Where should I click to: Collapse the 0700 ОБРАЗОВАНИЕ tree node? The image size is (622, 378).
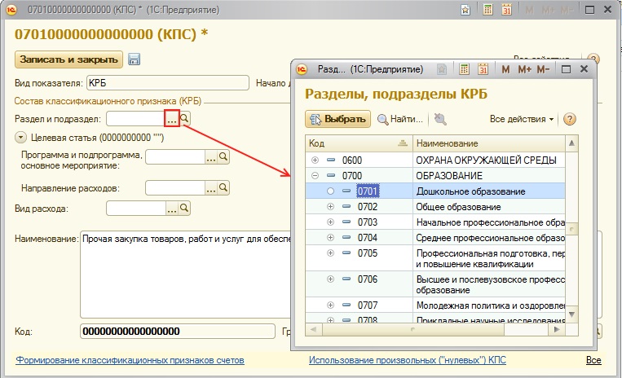[x=315, y=175]
